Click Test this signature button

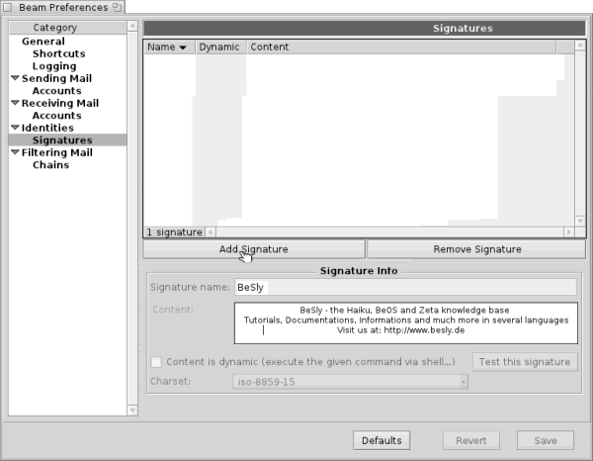click(x=525, y=361)
